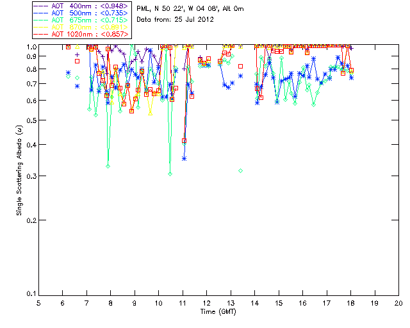Select the AOT 500nm blue legend entry
Screen dimensions: 410x328
90,13
